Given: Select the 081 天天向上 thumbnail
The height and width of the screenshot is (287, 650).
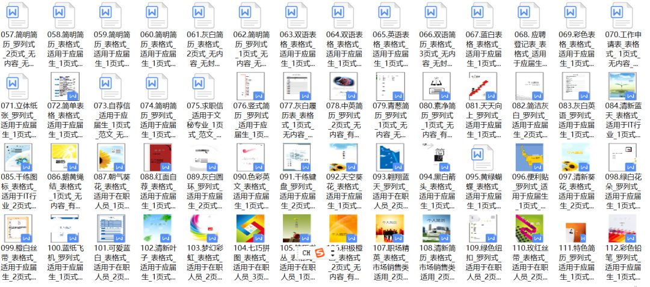Looking at the screenshot, I should tap(483, 86).
